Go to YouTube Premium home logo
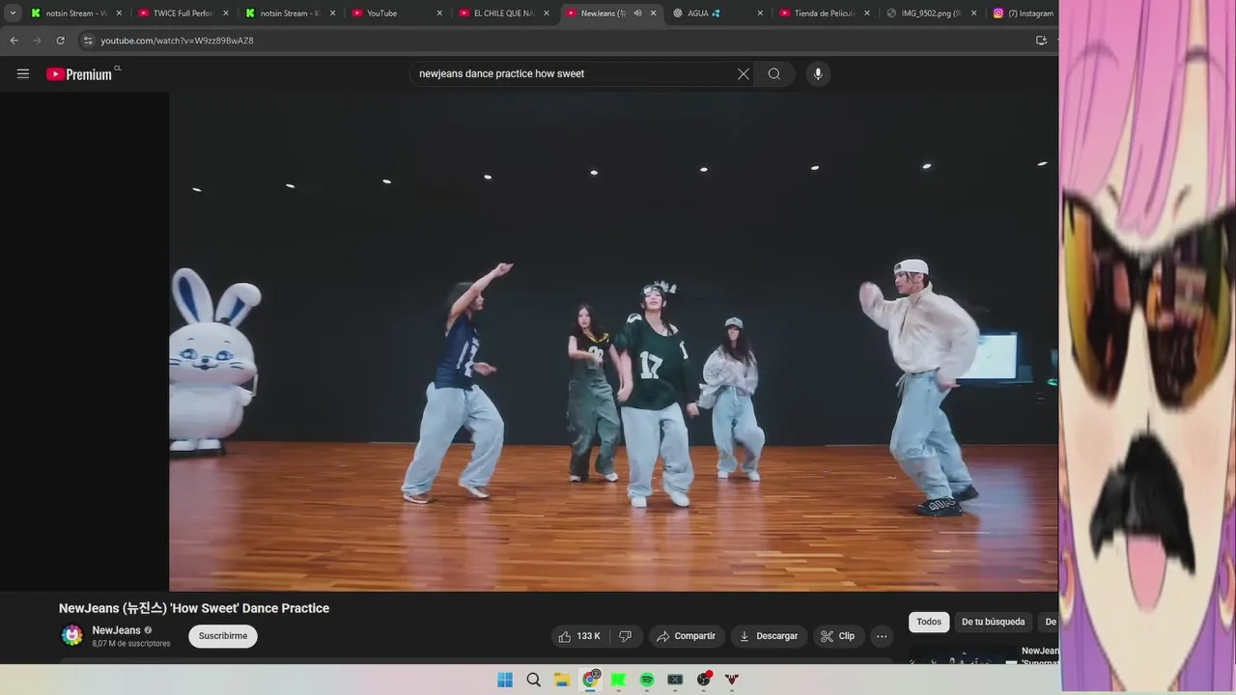 (x=79, y=73)
